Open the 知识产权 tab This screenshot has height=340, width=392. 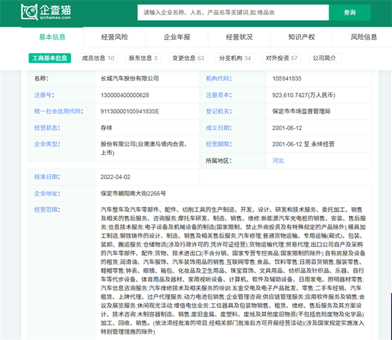(x=301, y=37)
